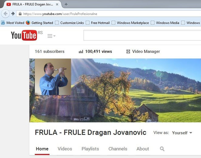Screen dimensions: 201x158
Task: Click the padlock site security icon
Action: coord(20,14)
